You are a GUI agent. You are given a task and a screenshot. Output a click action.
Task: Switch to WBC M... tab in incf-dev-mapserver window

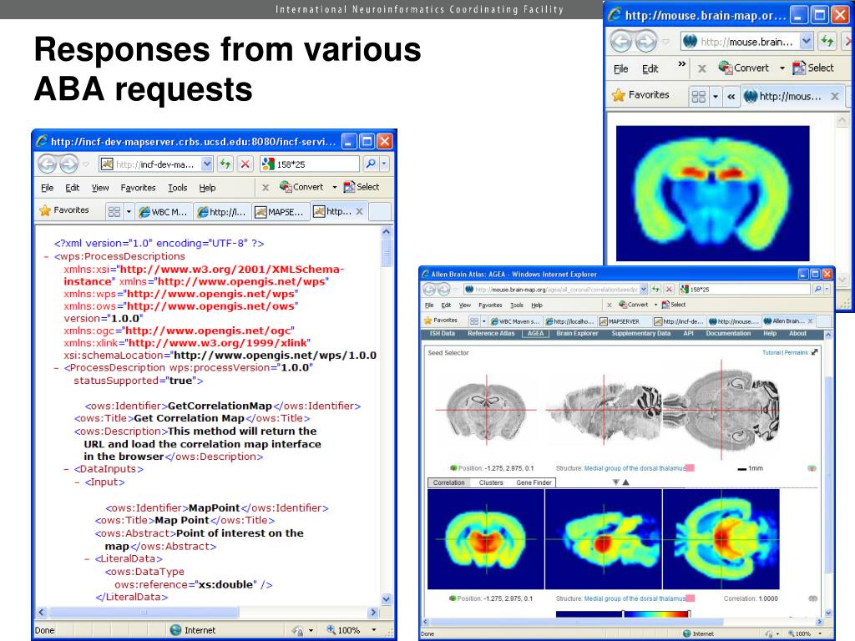(163, 211)
